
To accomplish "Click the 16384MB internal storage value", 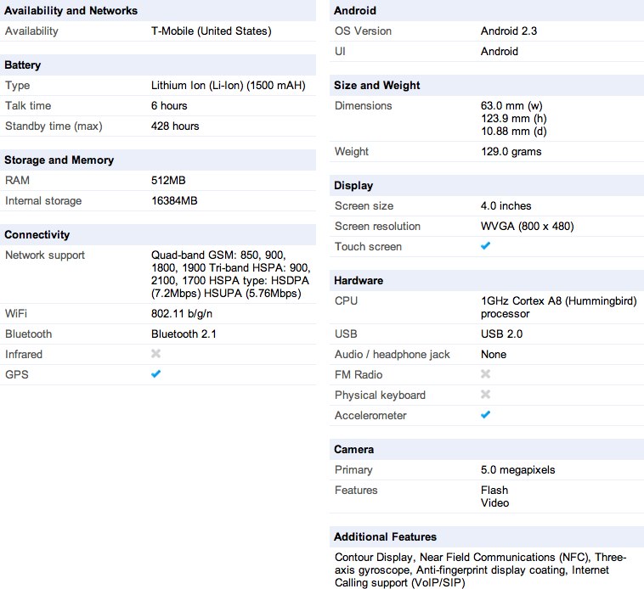I will (174, 201).
